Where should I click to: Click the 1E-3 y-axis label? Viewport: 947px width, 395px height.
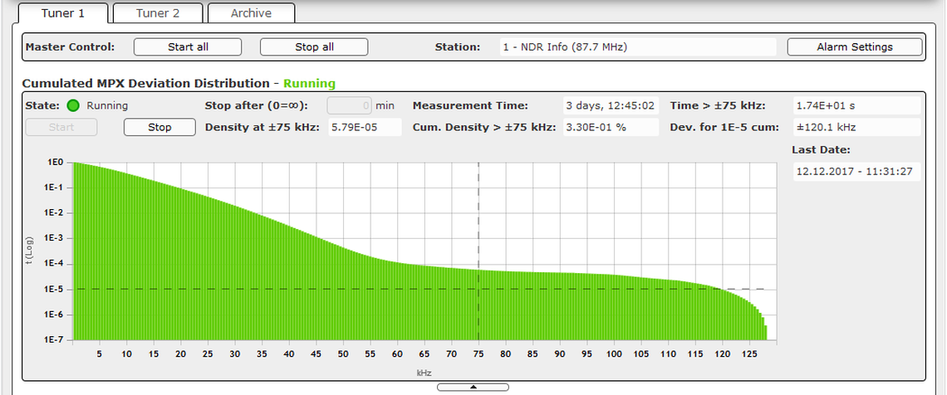pyautogui.click(x=55, y=239)
